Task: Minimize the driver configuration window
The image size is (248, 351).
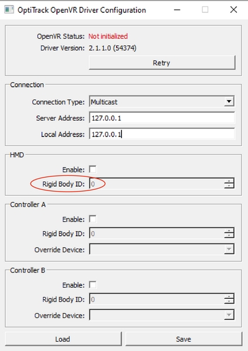Action: click(177, 10)
